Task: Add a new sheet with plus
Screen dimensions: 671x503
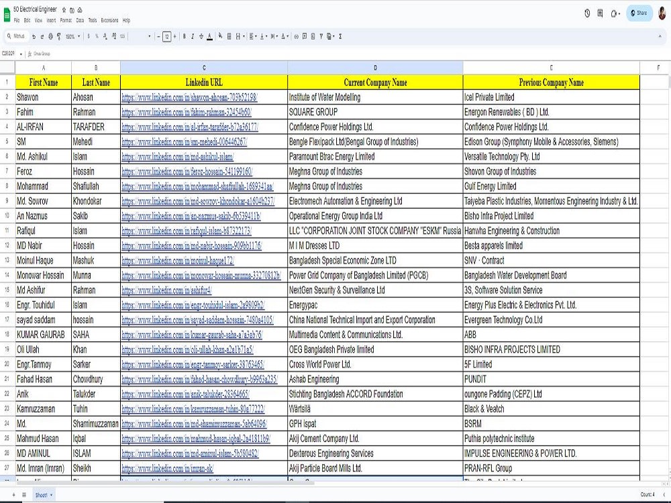Action: click(x=13, y=495)
